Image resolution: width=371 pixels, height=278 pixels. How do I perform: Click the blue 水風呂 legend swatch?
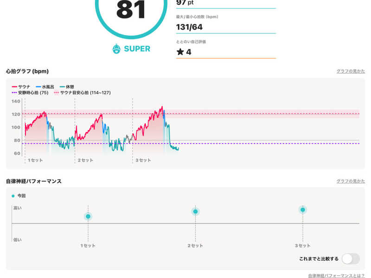(38, 87)
